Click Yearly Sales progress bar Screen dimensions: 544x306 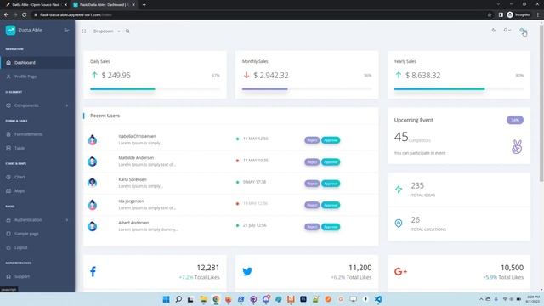[459, 89]
